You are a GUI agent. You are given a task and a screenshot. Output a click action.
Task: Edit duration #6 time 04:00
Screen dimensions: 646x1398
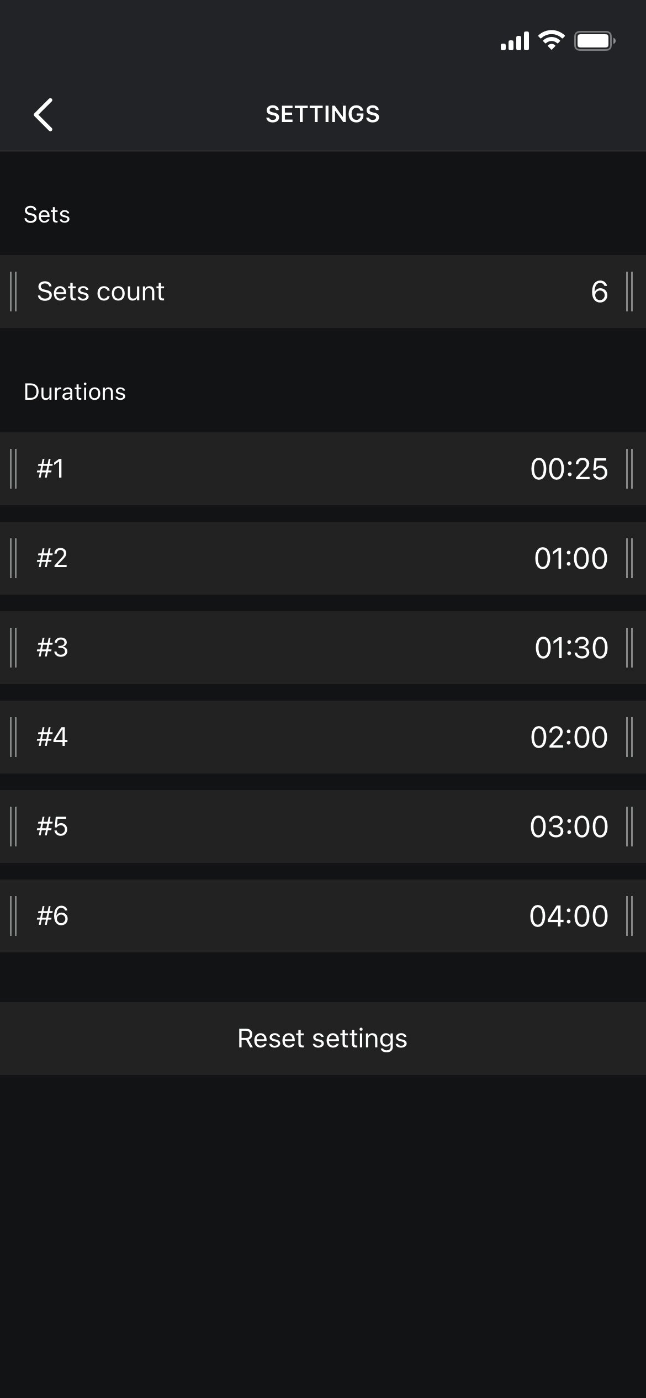(x=569, y=916)
